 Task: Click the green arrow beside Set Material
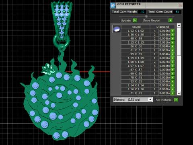click(176, 100)
